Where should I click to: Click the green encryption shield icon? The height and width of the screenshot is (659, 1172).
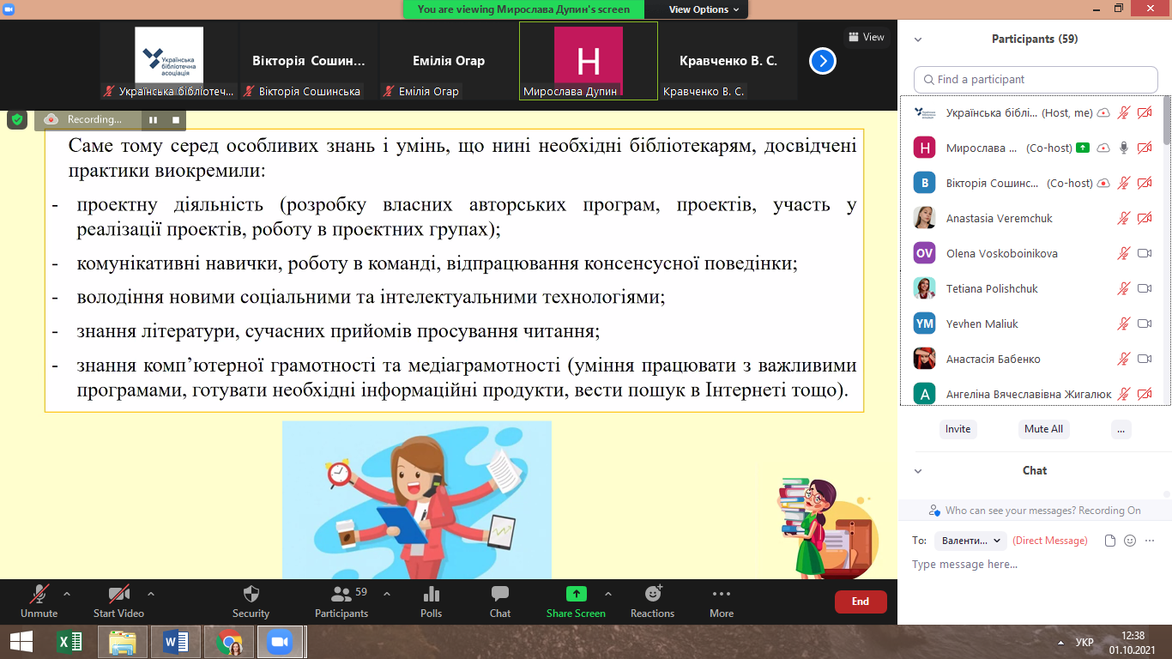tap(17, 119)
